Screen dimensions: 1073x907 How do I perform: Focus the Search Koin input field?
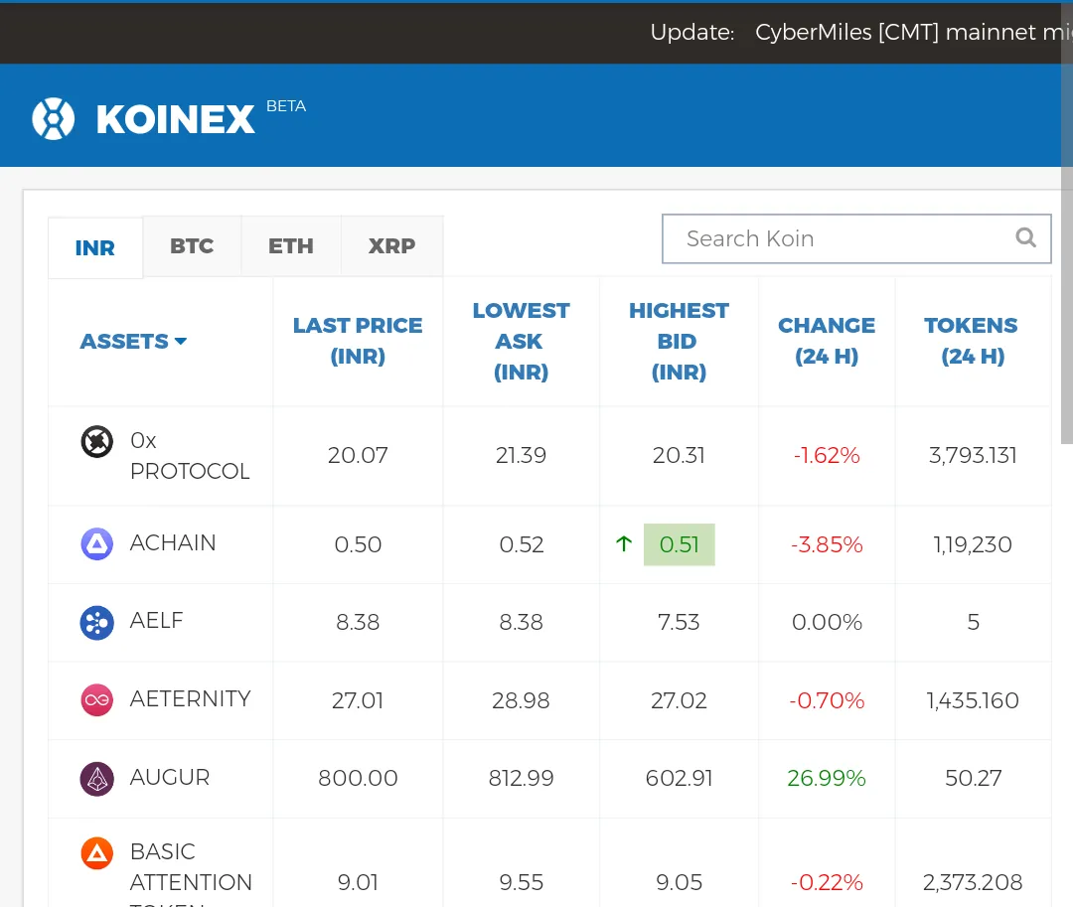(856, 238)
